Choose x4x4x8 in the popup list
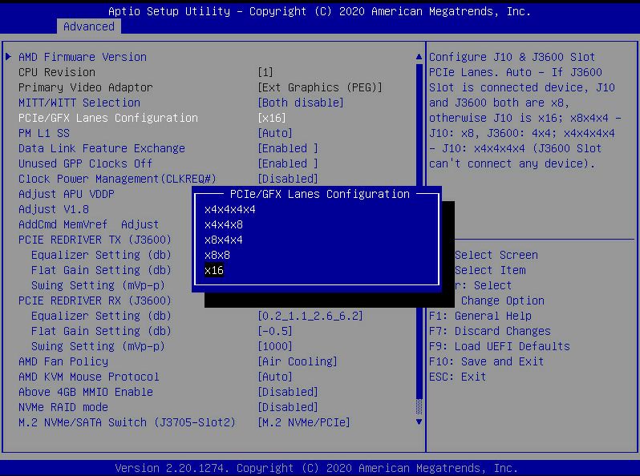Screen dimensions: 640x476 click(x=223, y=224)
